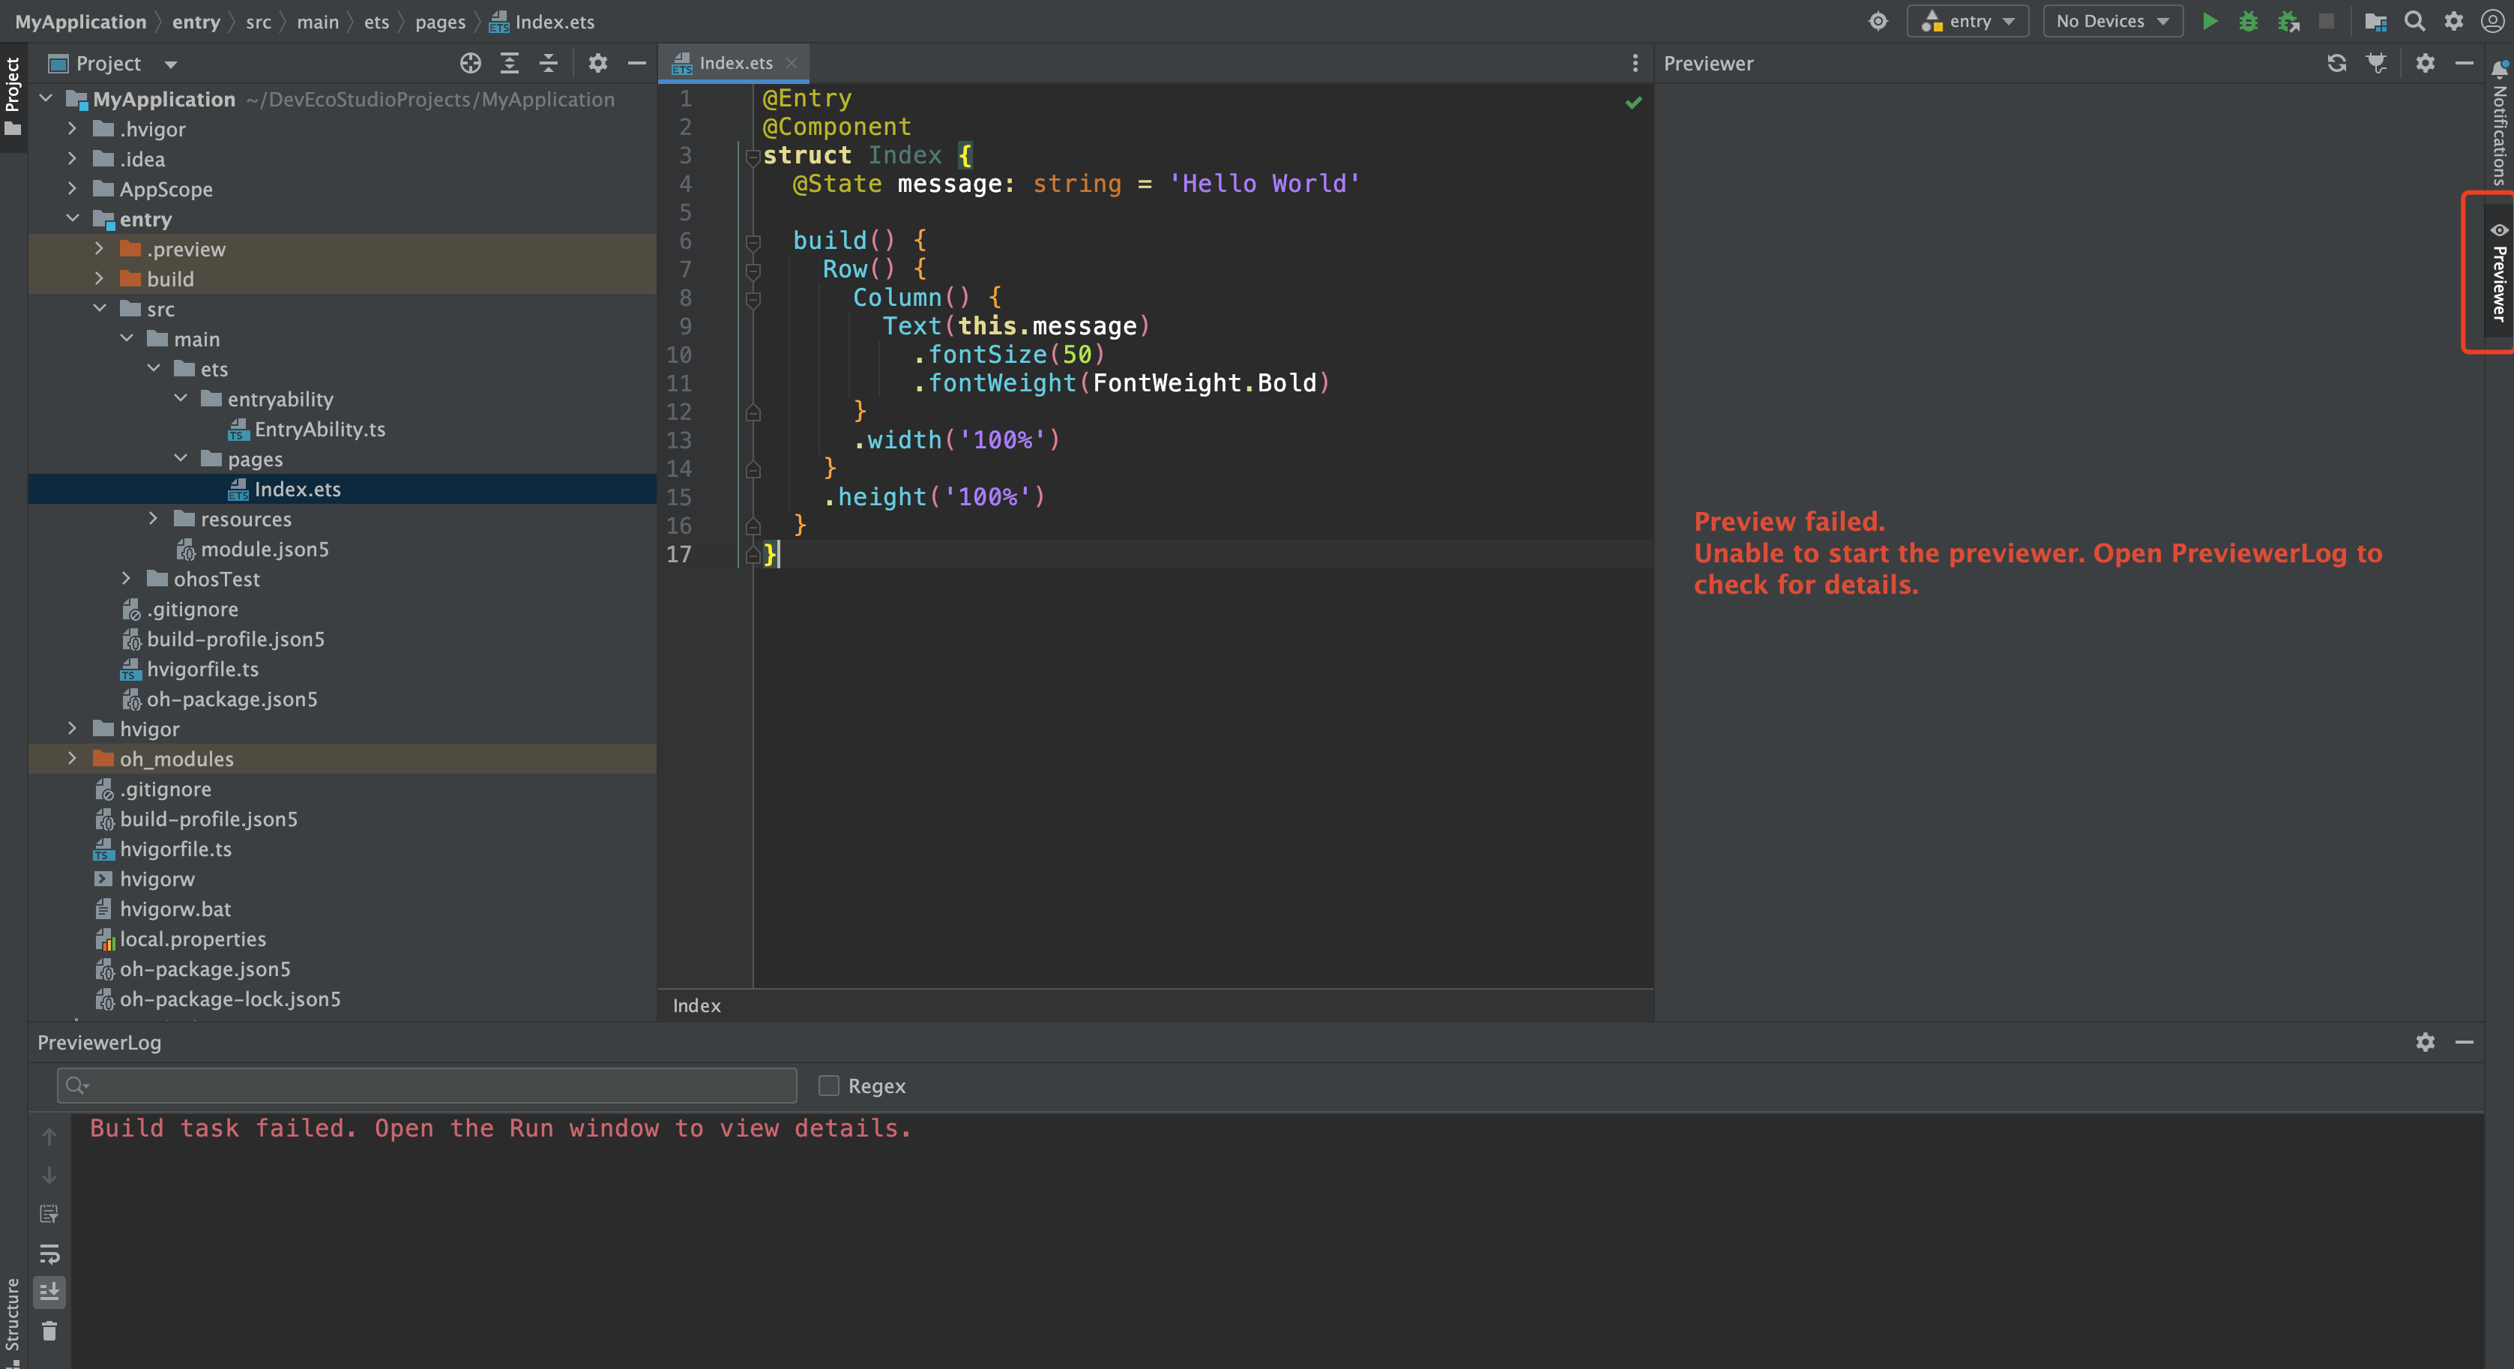Enable the Regex checkbox
This screenshot has width=2514, height=1369.
[x=828, y=1086]
